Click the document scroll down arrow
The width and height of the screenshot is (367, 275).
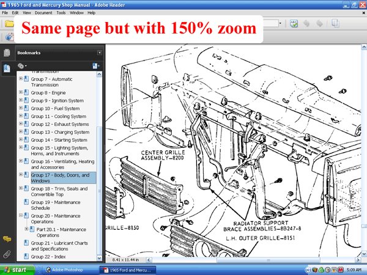tap(364, 254)
